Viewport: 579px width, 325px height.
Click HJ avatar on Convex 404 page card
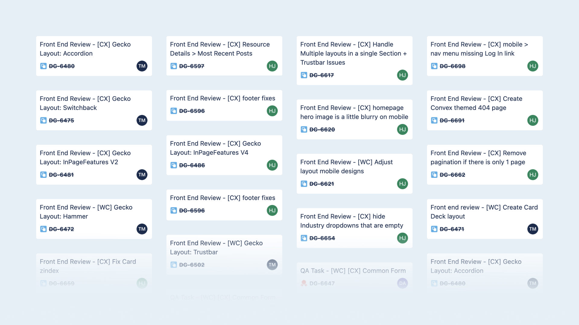click(533, 120)
